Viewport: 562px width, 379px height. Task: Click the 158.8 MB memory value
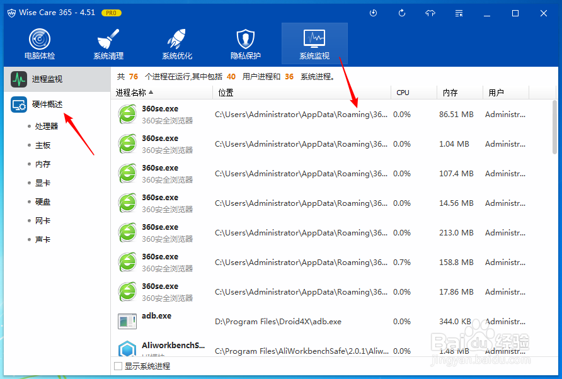(456, 263)
